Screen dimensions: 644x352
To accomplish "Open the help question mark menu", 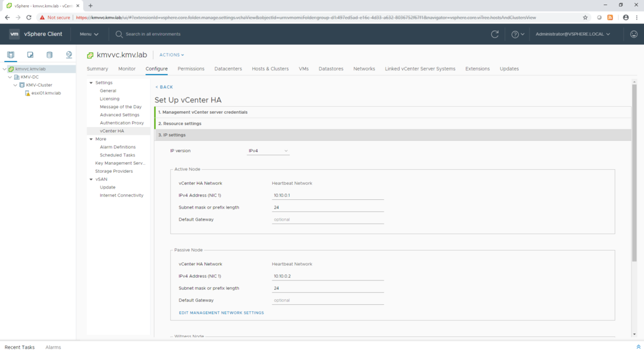I will pos(518,35).
